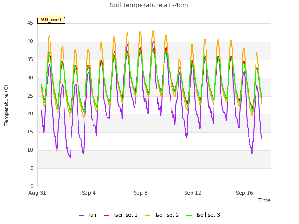Click the Time axis title
This screenshot has width=299, height=224.
tap(264, 200)
